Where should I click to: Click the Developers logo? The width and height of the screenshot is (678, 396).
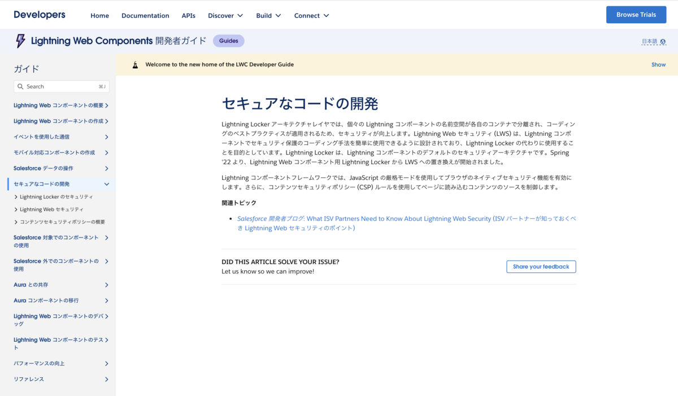point(40,15)
